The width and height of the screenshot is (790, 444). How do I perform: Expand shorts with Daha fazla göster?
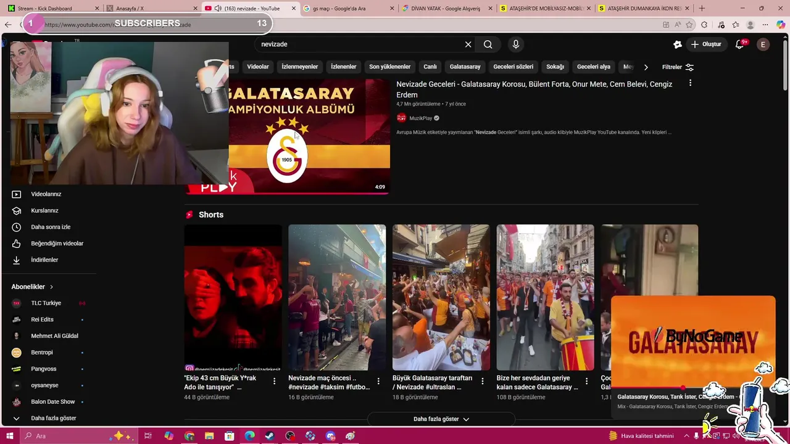coord(441,419)
